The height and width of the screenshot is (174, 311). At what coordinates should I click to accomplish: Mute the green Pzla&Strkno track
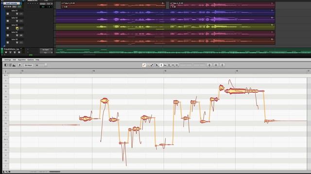pyautogui.click(x=19, y=52)
